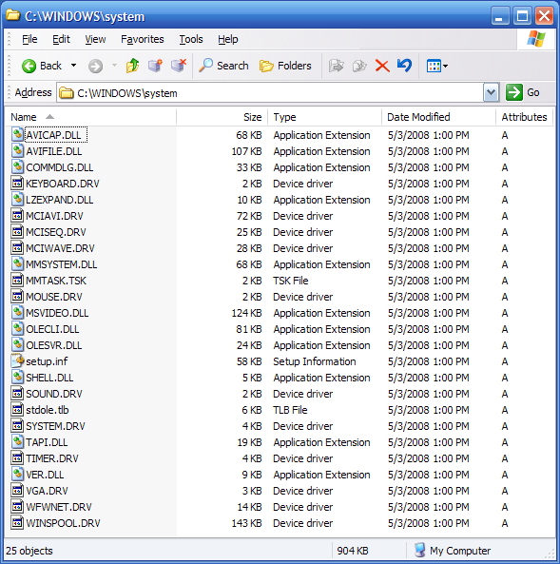Click the Map Network Drive icon

tap(155, 66)
